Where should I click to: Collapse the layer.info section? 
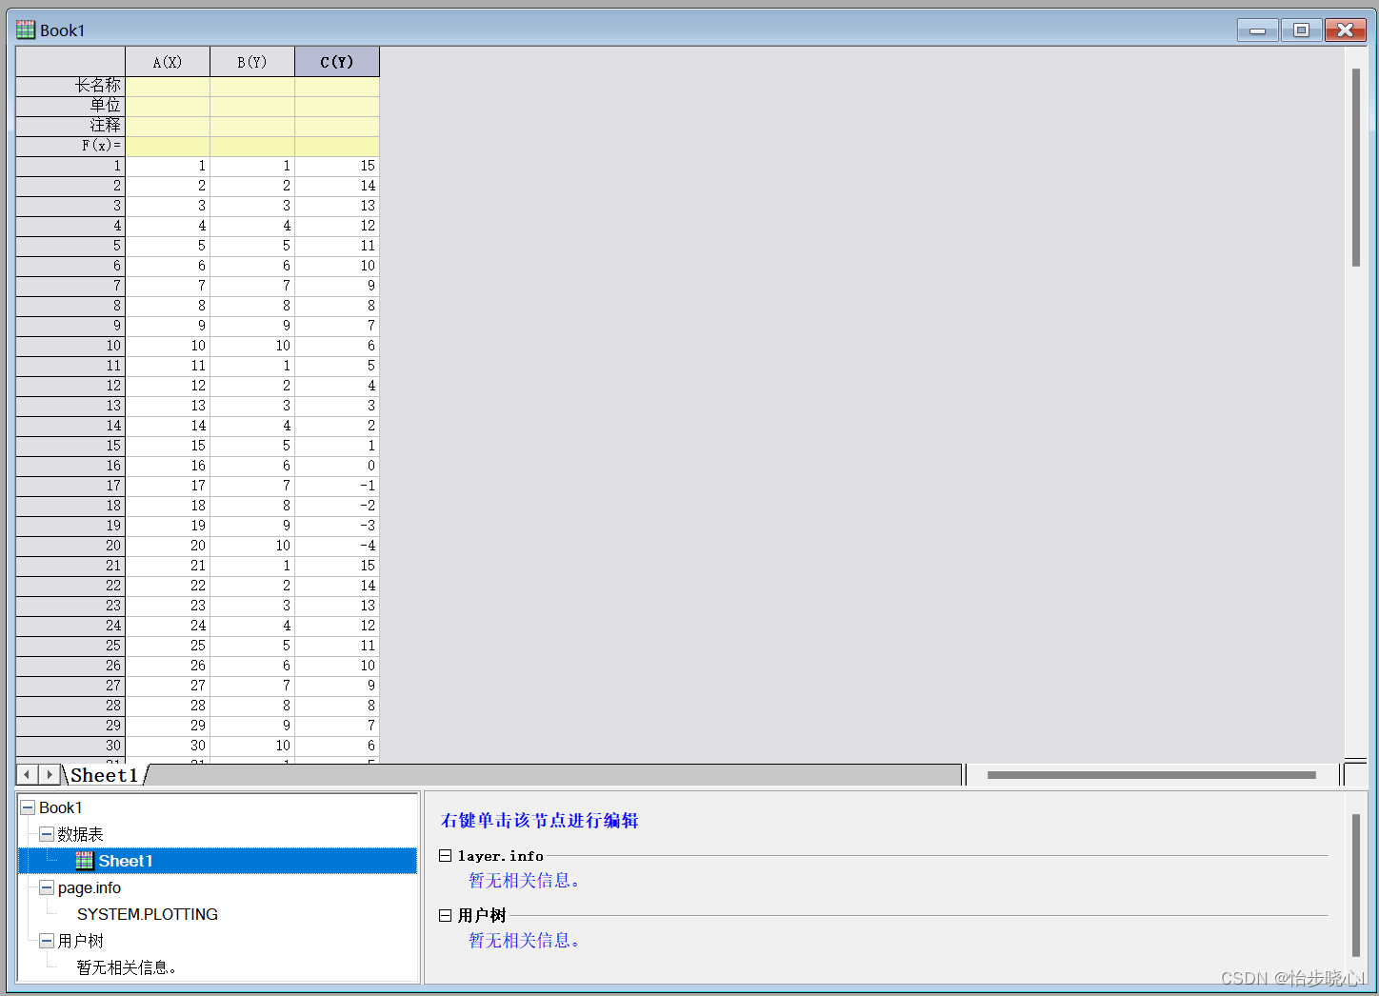click(x=445, y=855)
